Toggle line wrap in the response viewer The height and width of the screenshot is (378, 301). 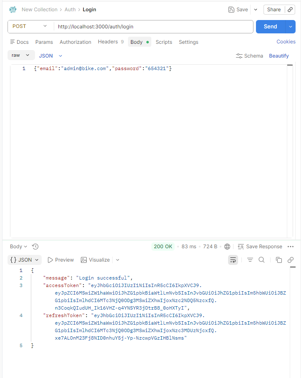pos(233,260)
